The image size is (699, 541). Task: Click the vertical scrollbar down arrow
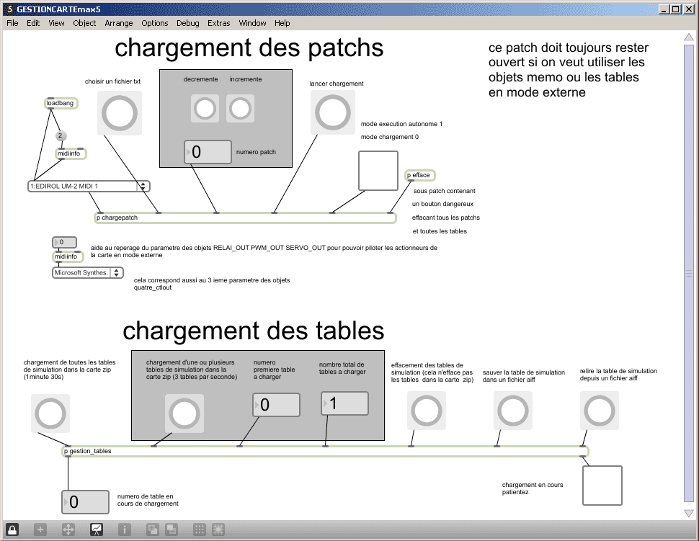[x=689, y=512]
